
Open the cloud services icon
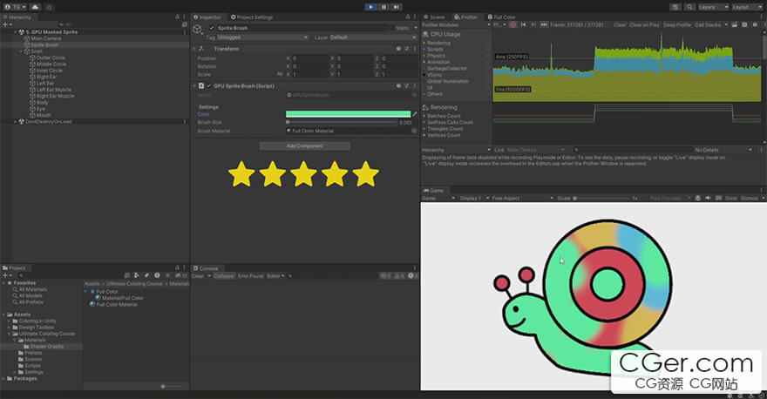pos(35,6)
